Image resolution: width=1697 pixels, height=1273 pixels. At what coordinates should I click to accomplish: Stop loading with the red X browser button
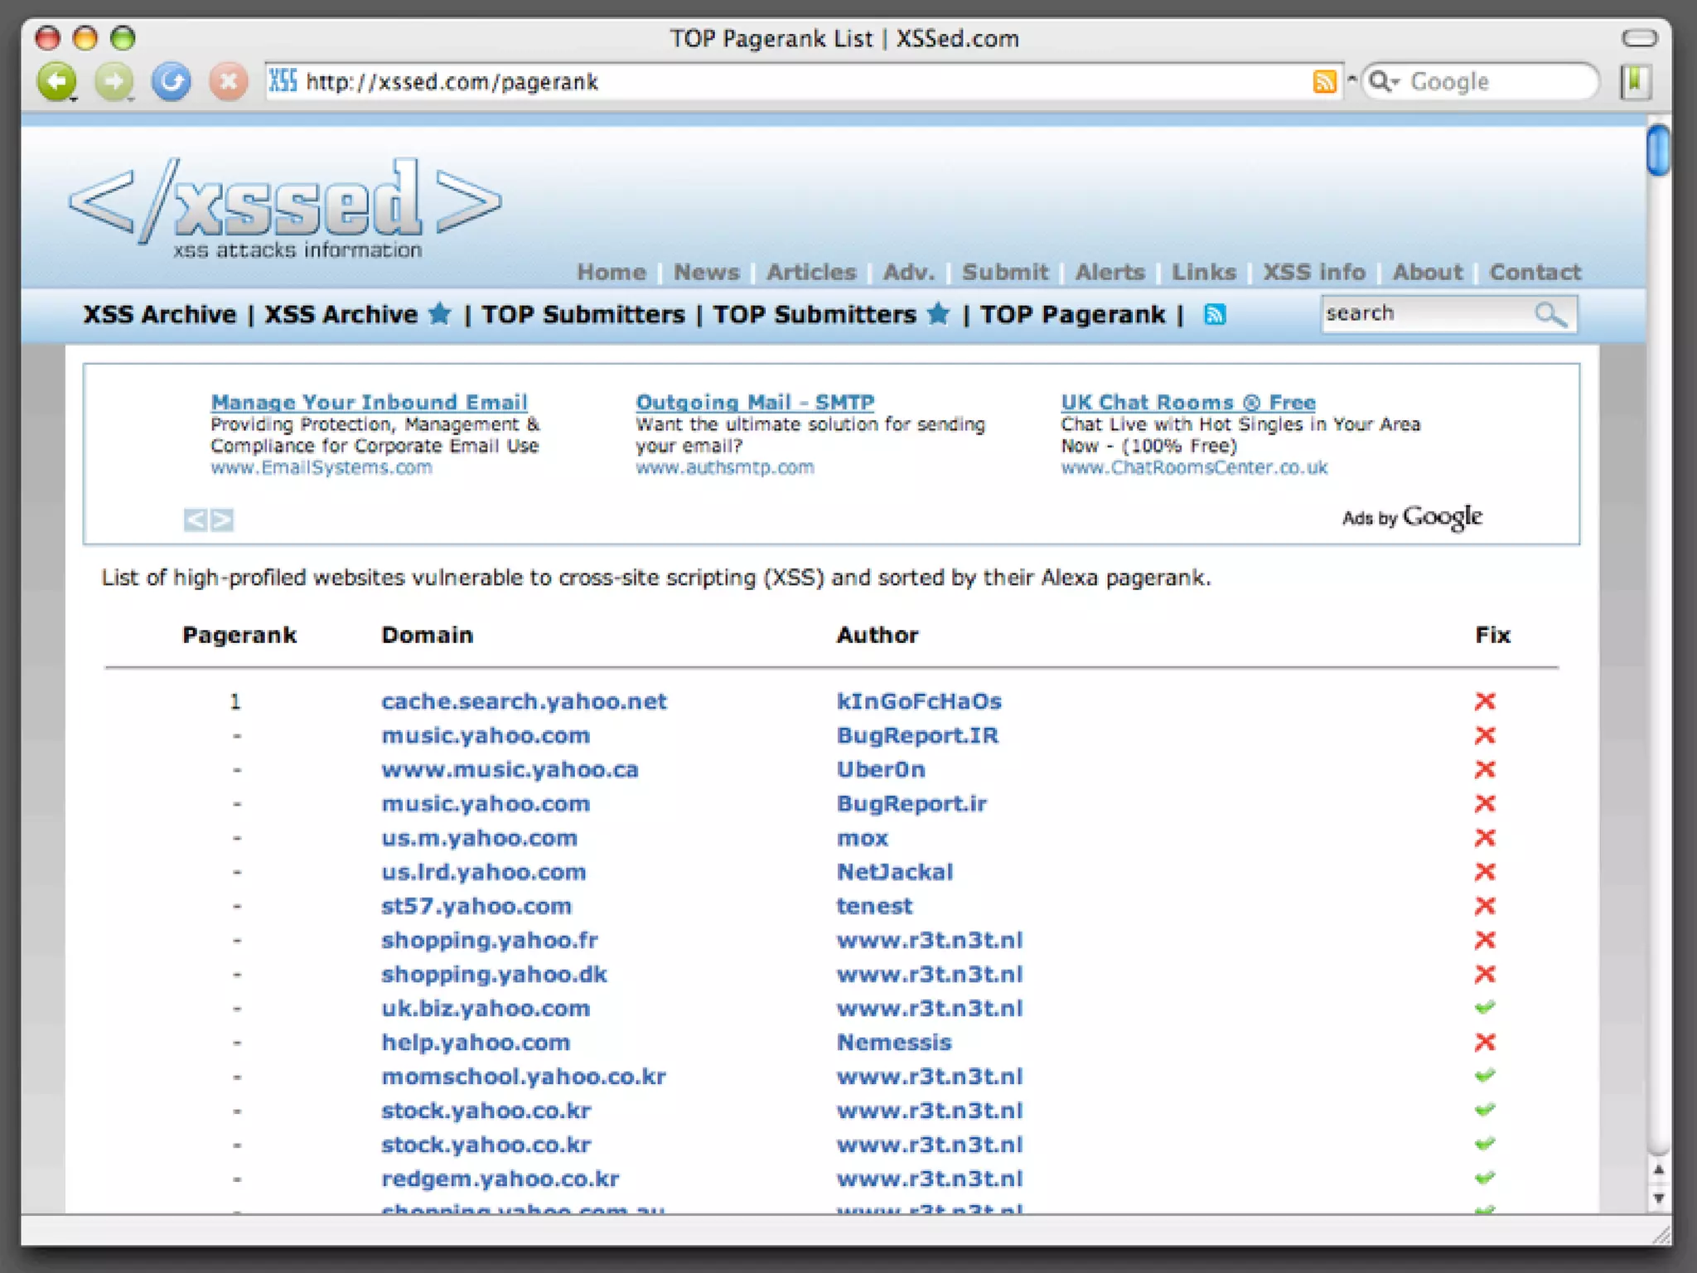pyautogui.click(x=228, y=81)
